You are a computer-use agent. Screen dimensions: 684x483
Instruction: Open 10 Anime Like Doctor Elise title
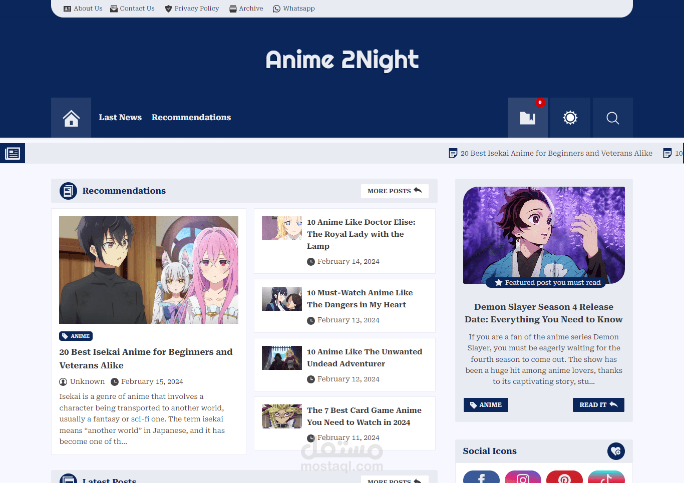[361, 234]
